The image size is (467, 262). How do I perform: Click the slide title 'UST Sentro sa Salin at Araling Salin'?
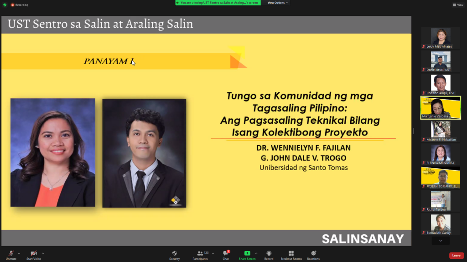[x=100, y=24]
